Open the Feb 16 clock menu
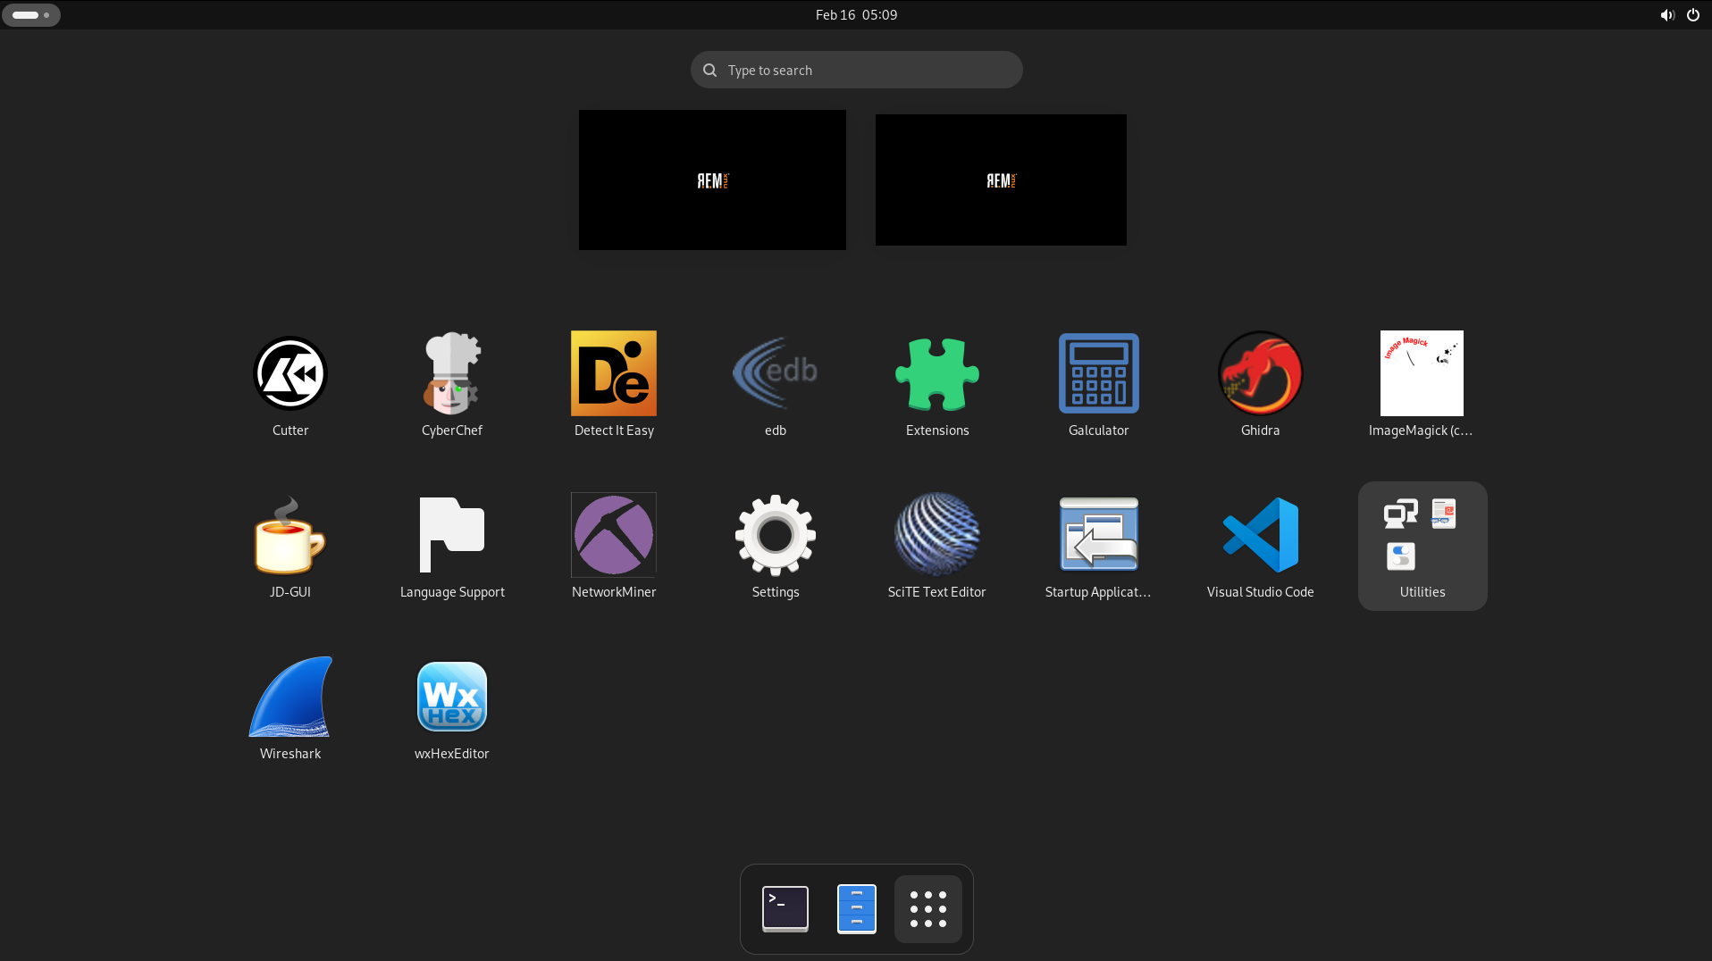The image size is (1712, 961). pyautogui.click(x=855, y=15)
